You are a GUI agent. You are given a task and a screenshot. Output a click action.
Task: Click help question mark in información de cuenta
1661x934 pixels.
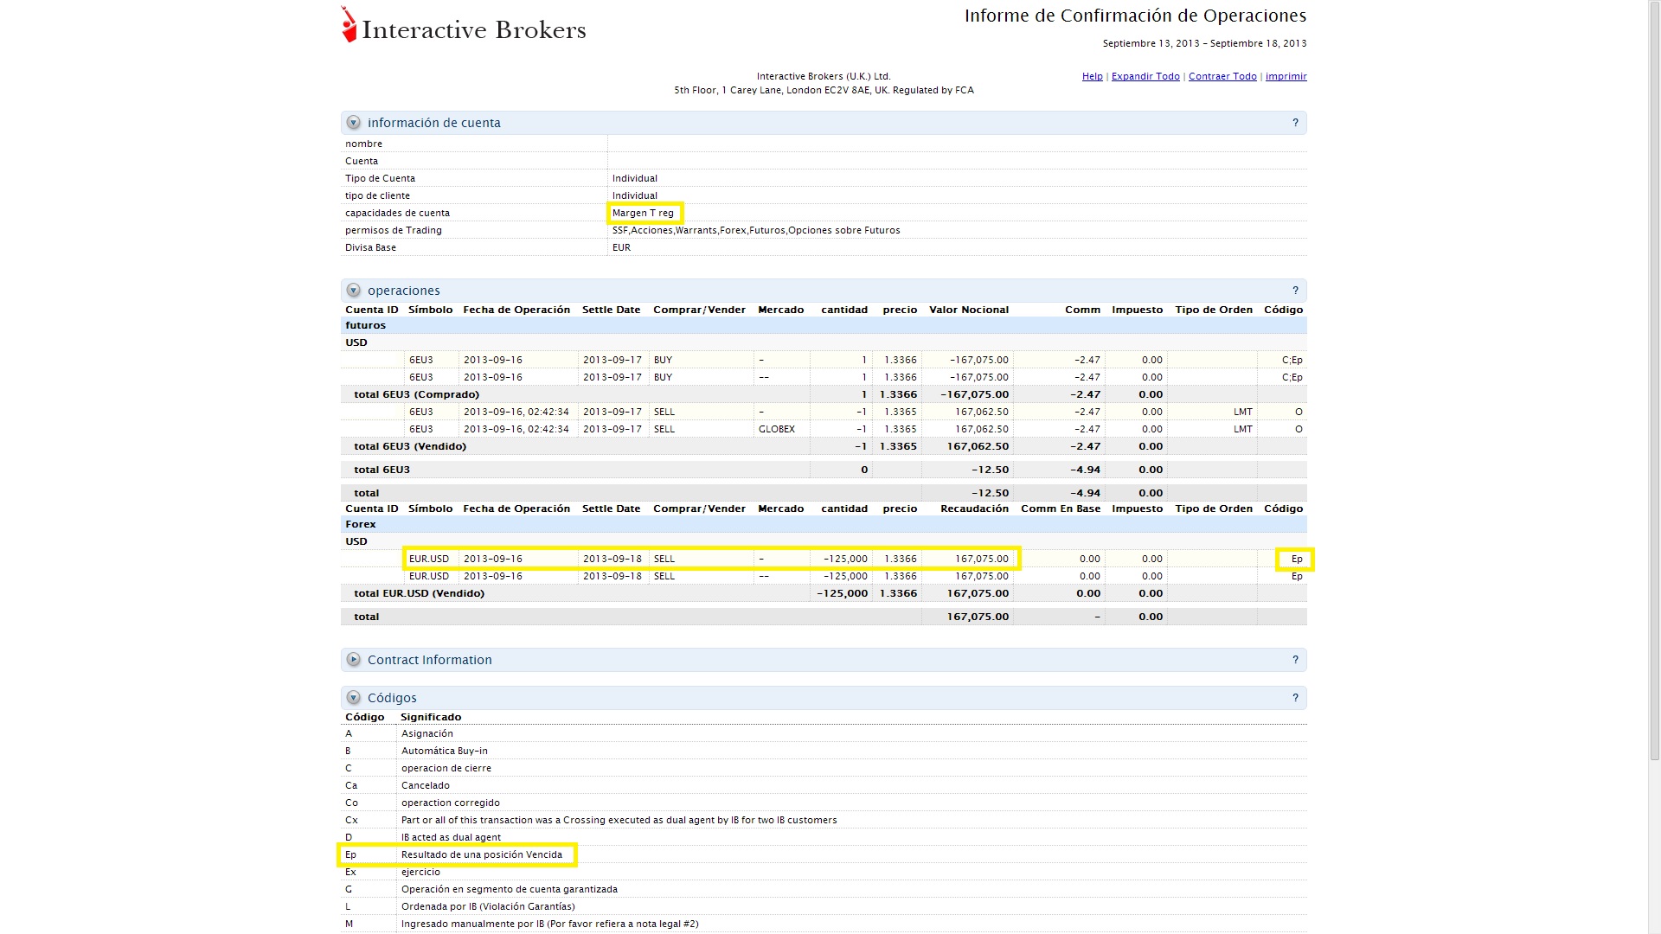tap(1295, 123)
